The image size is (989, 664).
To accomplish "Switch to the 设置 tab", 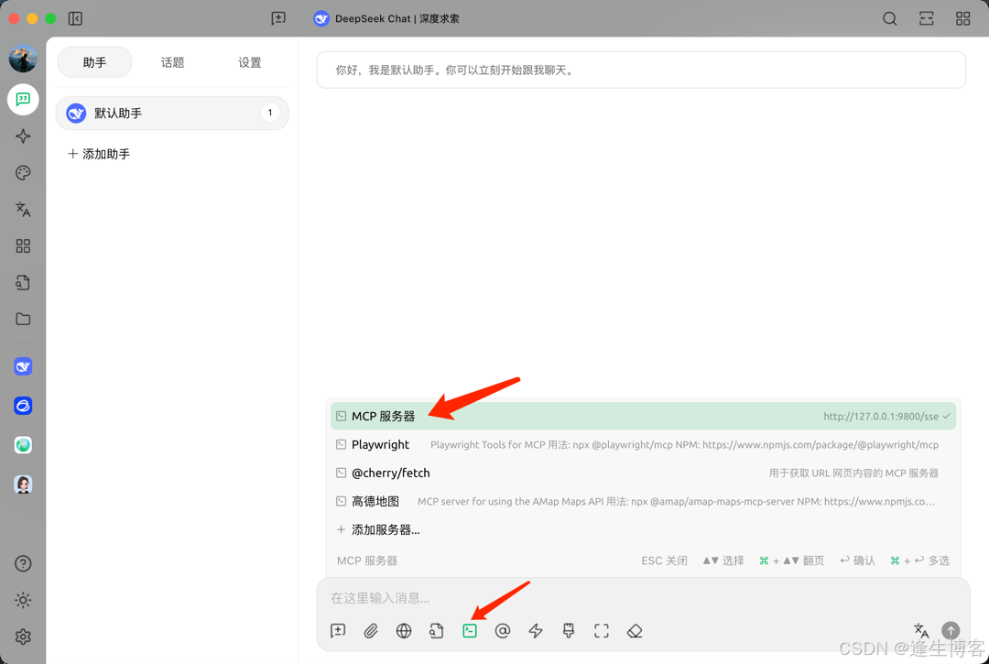I will [250, 62].
